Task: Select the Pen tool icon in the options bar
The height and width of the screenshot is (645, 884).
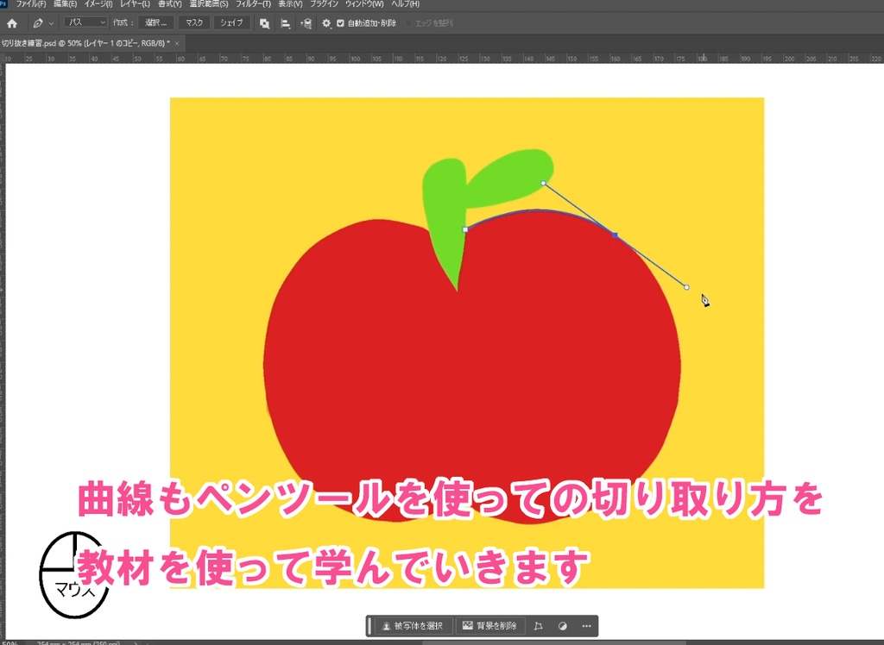Action: [39, 23]
